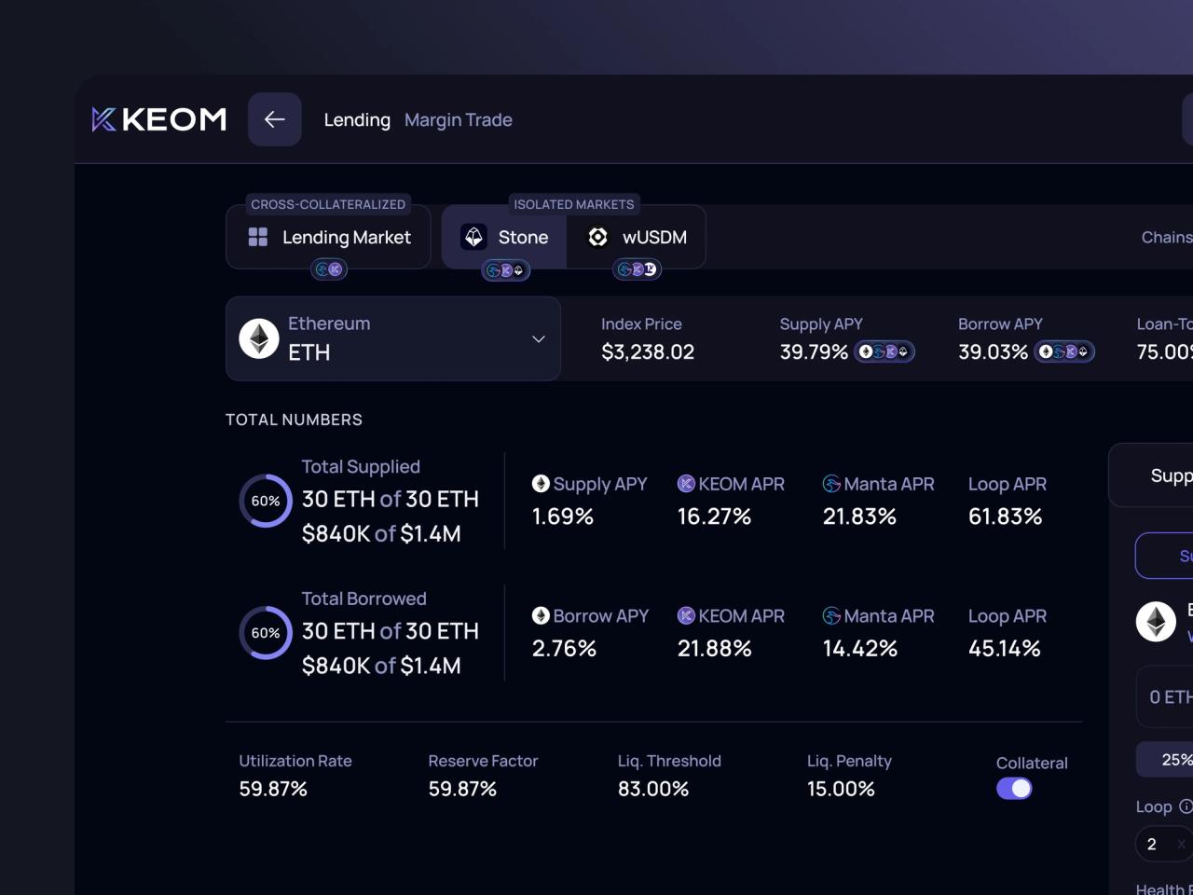Image resolution: width=1193 pixels, height=895 pixels.
Task: Click the Loop APR 45.14% value
Action: point(1004,649)
